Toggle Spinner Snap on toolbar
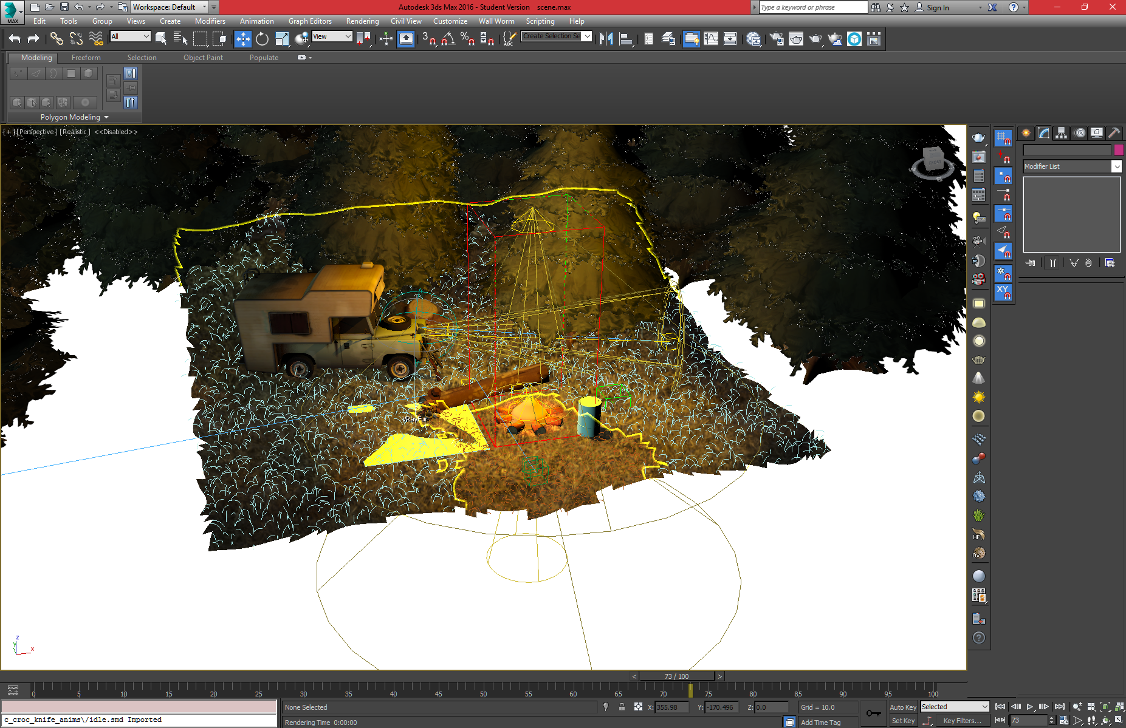The height and width of the screenshot is (728, 1126). pos(487,39)
